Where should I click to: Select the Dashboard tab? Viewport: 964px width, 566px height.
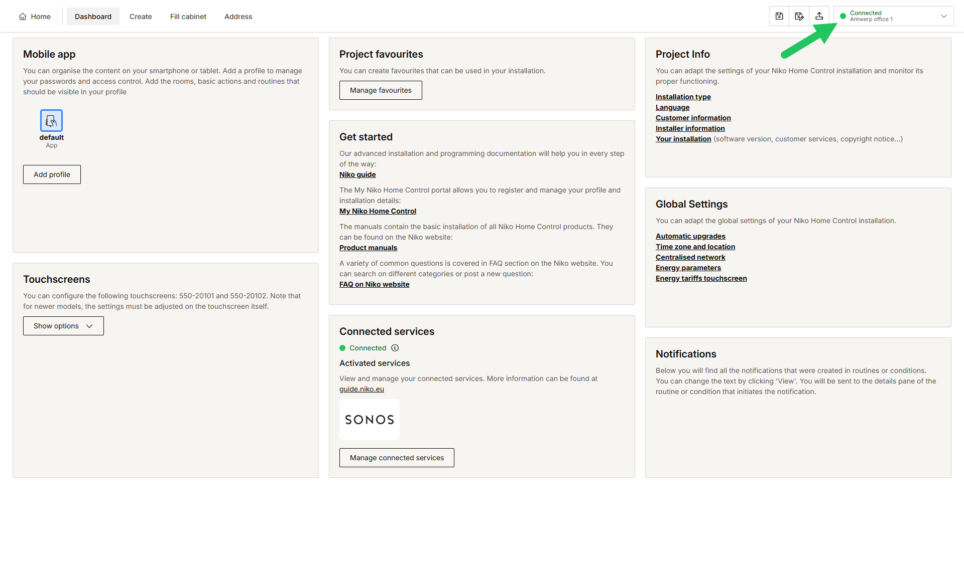(x=93, y=17)
